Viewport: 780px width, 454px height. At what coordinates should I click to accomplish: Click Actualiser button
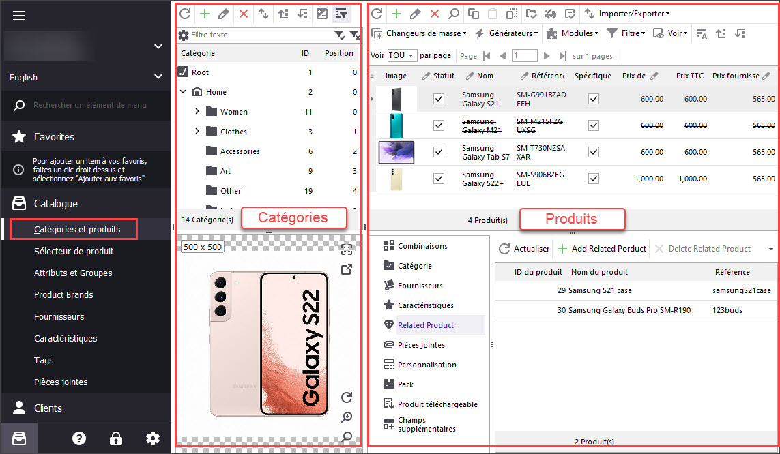click(x=524, y=249)
